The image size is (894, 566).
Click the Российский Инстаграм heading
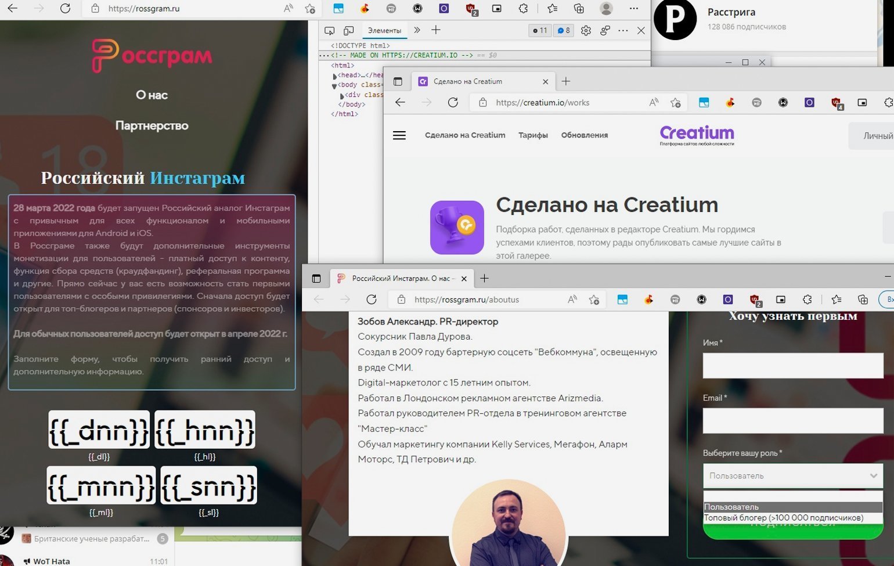(x=143, y=178)
